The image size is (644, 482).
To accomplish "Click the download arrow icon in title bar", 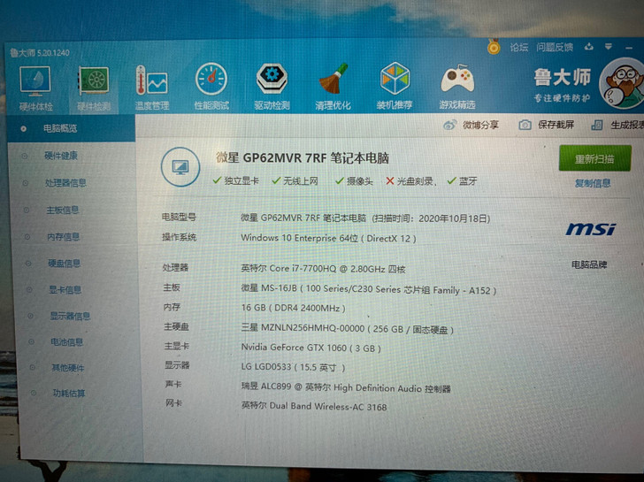I will point(589,46).
